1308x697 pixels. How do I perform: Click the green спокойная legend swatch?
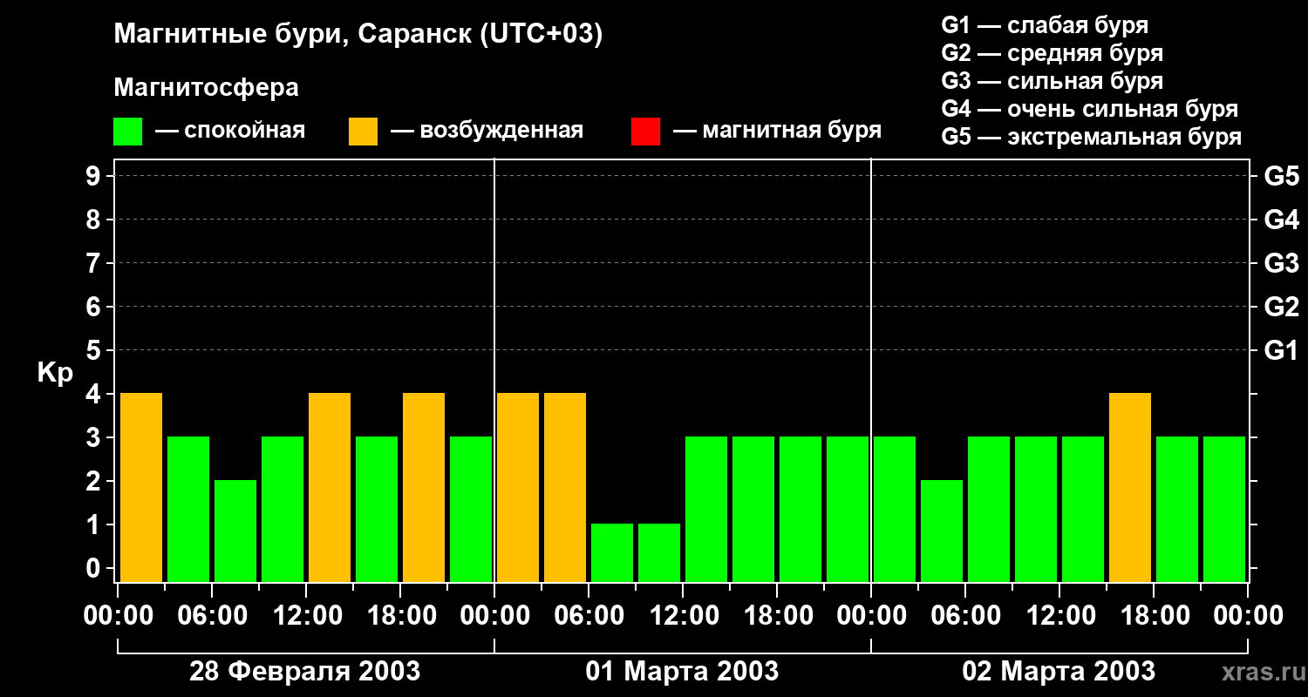(x=127, y=132)
